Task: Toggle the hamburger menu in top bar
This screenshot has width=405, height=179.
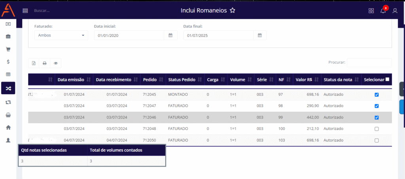Action: (25, 11)
